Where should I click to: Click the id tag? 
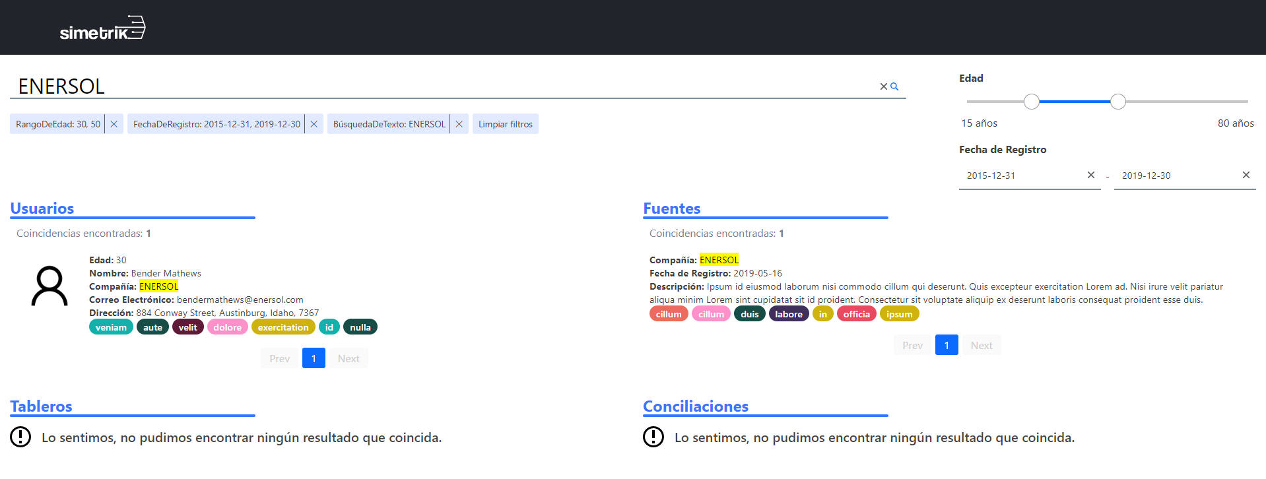(329, 327)
